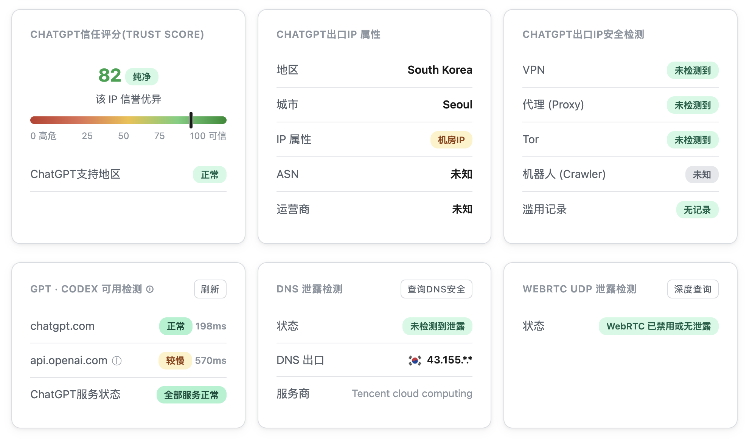Viewport: 755px width, 439px height.
Task: Click Tor 未检测到 status badge
Action: 693,140
